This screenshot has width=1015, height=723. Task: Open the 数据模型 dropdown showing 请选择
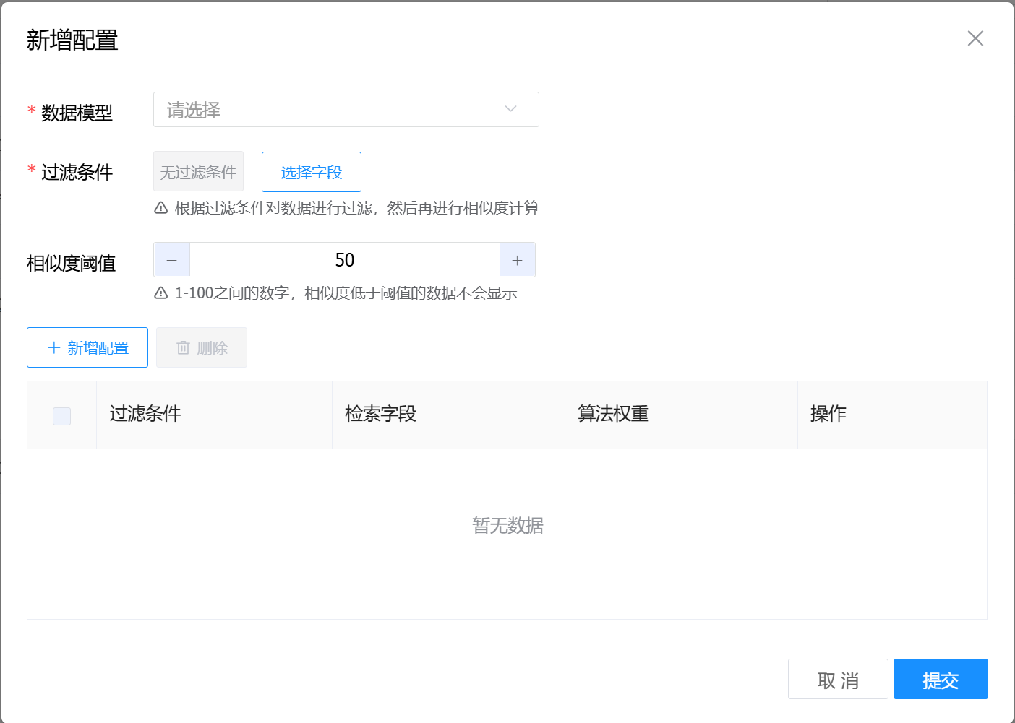point(333,110)
